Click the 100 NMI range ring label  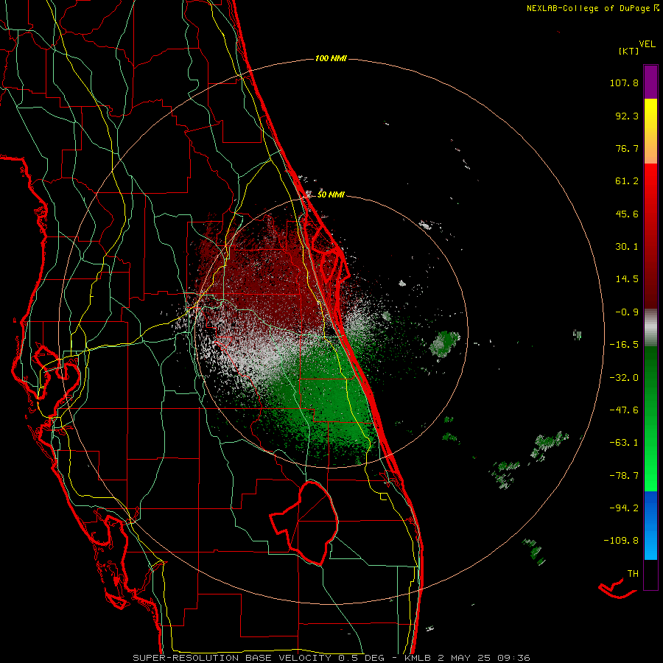(331, 58)
